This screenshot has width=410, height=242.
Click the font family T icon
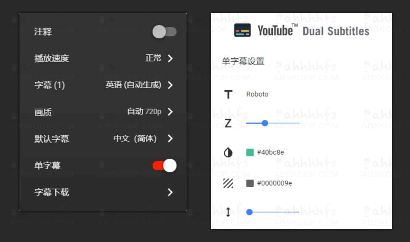coord(228,94)
